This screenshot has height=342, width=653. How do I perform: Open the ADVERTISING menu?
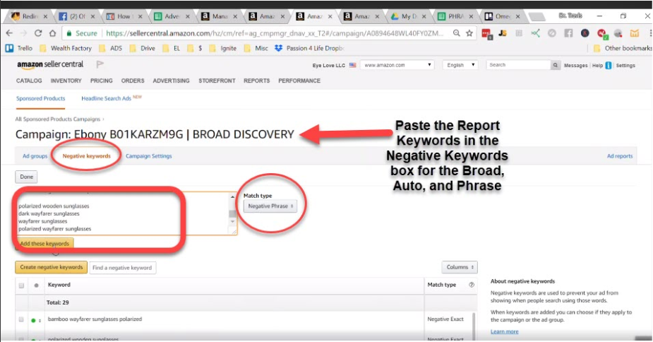coord(171,81)
